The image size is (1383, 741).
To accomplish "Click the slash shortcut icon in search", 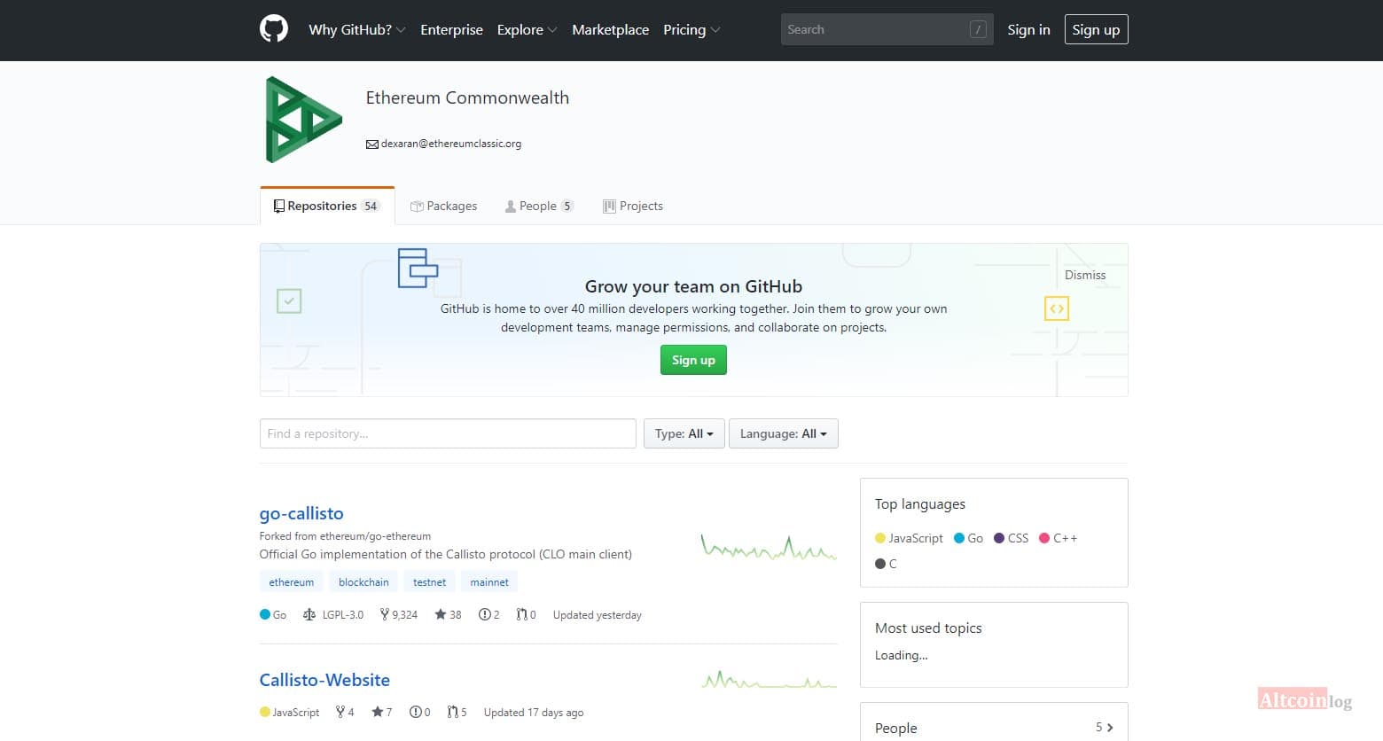I will (978, 29).
